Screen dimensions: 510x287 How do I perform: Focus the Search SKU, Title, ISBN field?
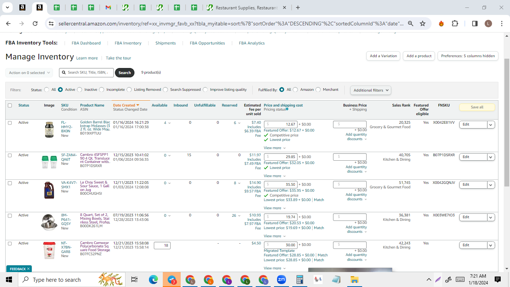coord(86,72)
